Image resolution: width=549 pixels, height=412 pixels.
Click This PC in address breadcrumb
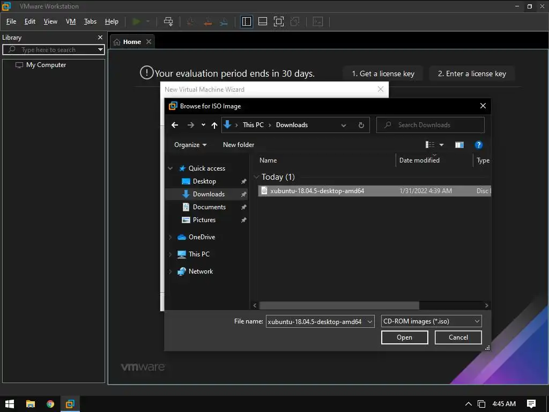(253, 125)
